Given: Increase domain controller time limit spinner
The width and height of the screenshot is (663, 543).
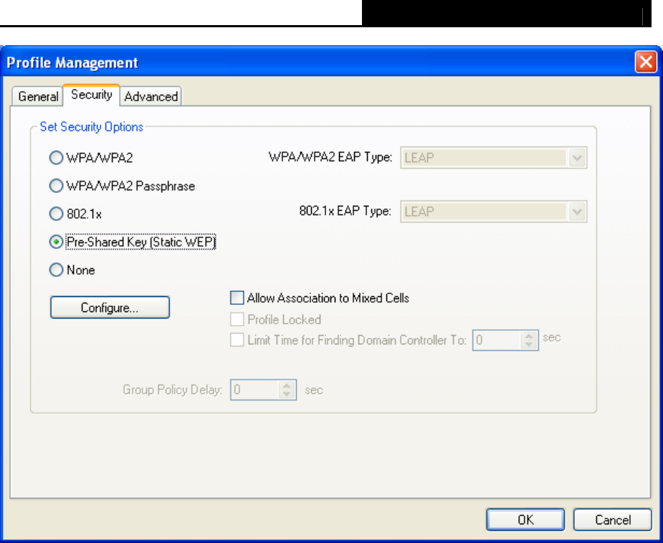Looking at the screenshot, I should coord(529,336).
